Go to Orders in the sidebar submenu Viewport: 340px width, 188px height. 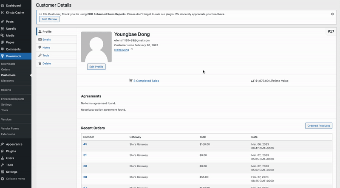click(x=6, y=70)
